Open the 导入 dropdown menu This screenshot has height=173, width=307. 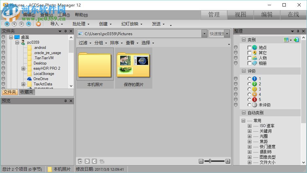click(56, 24)
